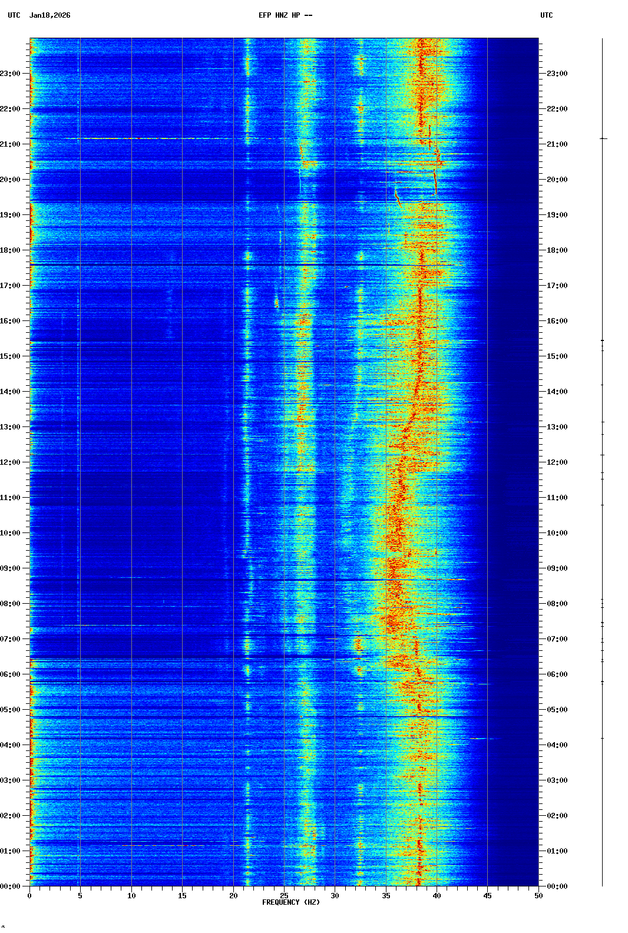Click the 25 tick on frequency axis
Image resolution: width=628 pixels, height=933 pixels.
[x=284, y=896]
